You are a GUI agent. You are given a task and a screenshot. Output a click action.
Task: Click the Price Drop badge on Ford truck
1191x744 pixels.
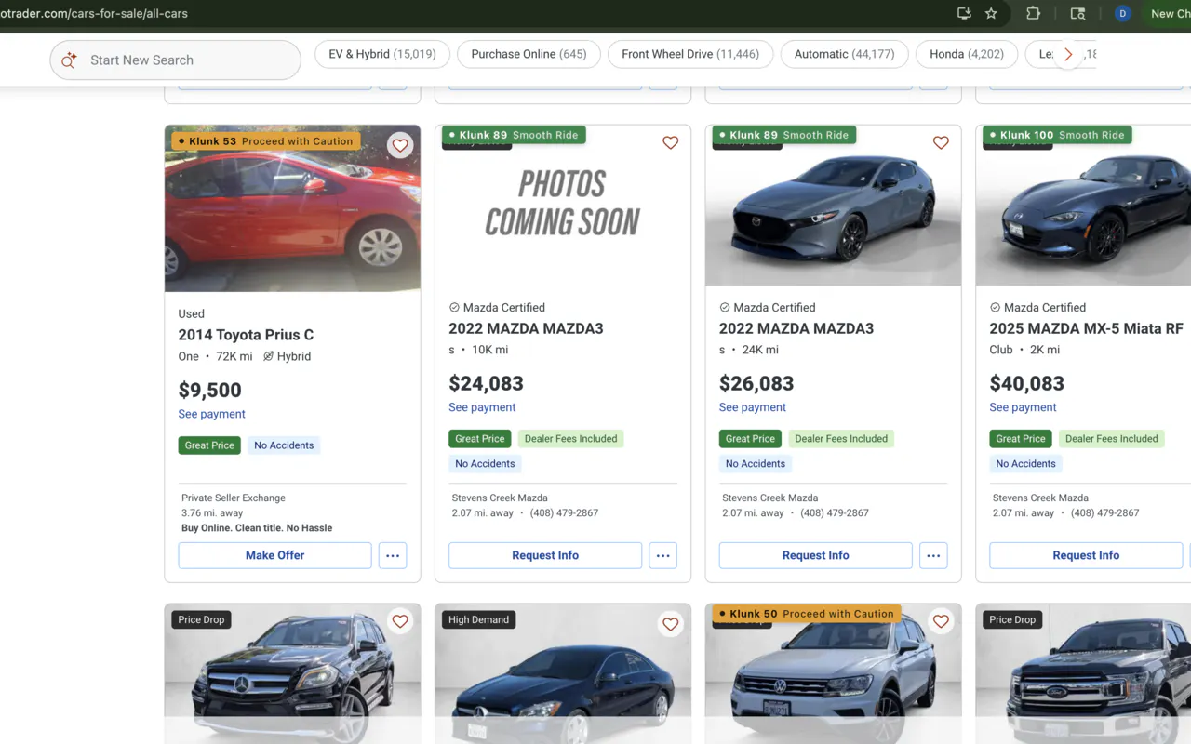1012,619
